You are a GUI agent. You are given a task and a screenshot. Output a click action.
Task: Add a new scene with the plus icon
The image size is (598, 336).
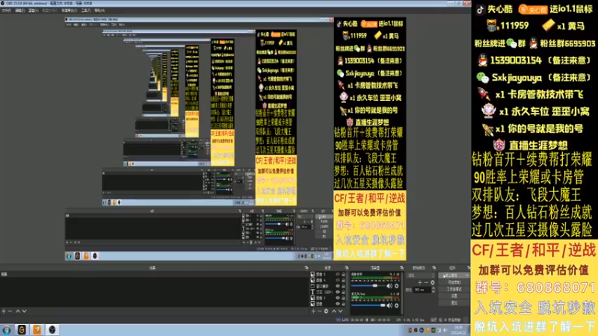click(x=4, y=311)
